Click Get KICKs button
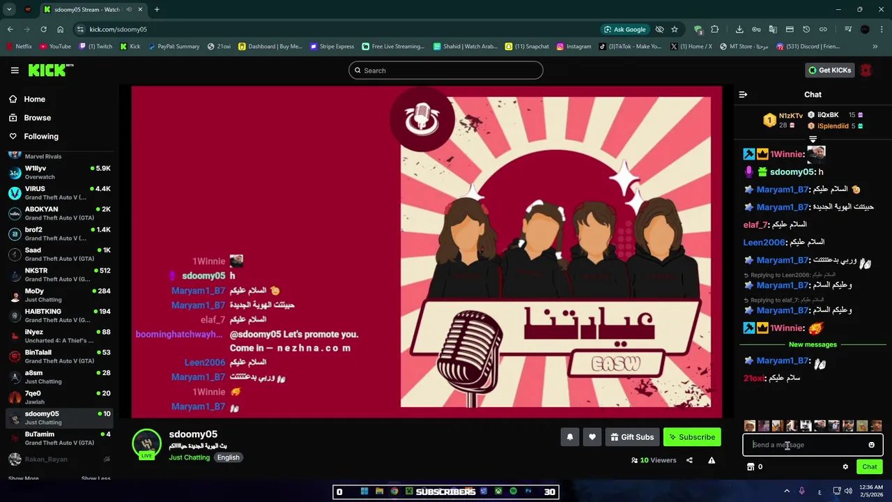 pyautogui.click(x=829, y=70)
